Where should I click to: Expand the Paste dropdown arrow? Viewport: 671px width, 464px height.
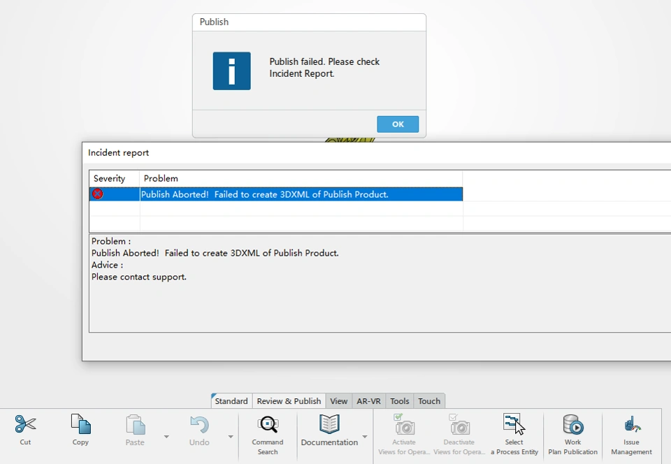(x=166, y=437)
